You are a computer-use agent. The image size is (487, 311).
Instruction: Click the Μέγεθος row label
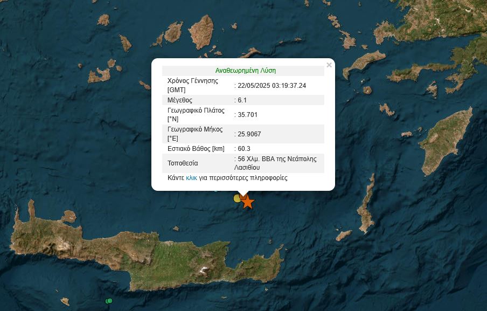pyautogui.click(x=180, y=100)
